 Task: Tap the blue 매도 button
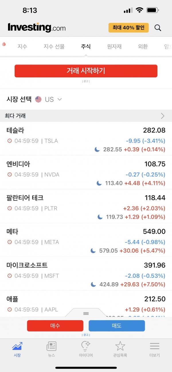(x=117, y=326)
